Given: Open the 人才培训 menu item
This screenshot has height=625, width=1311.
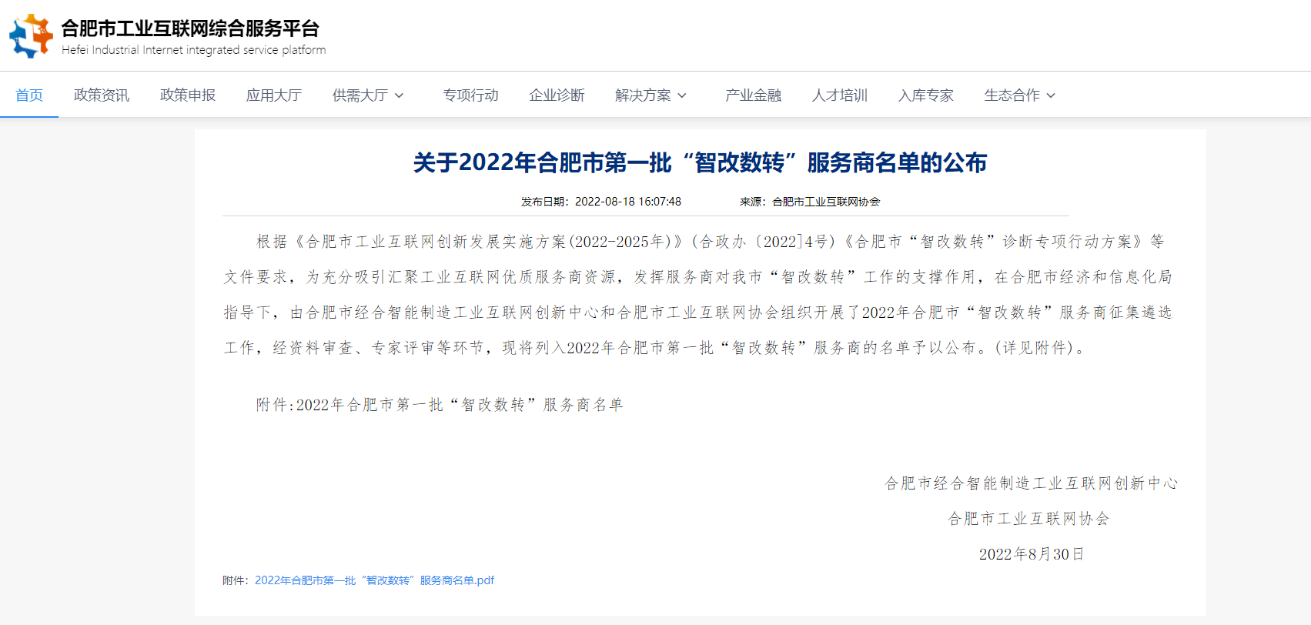Looking at the screenshot, I should (x=839, y=95).
